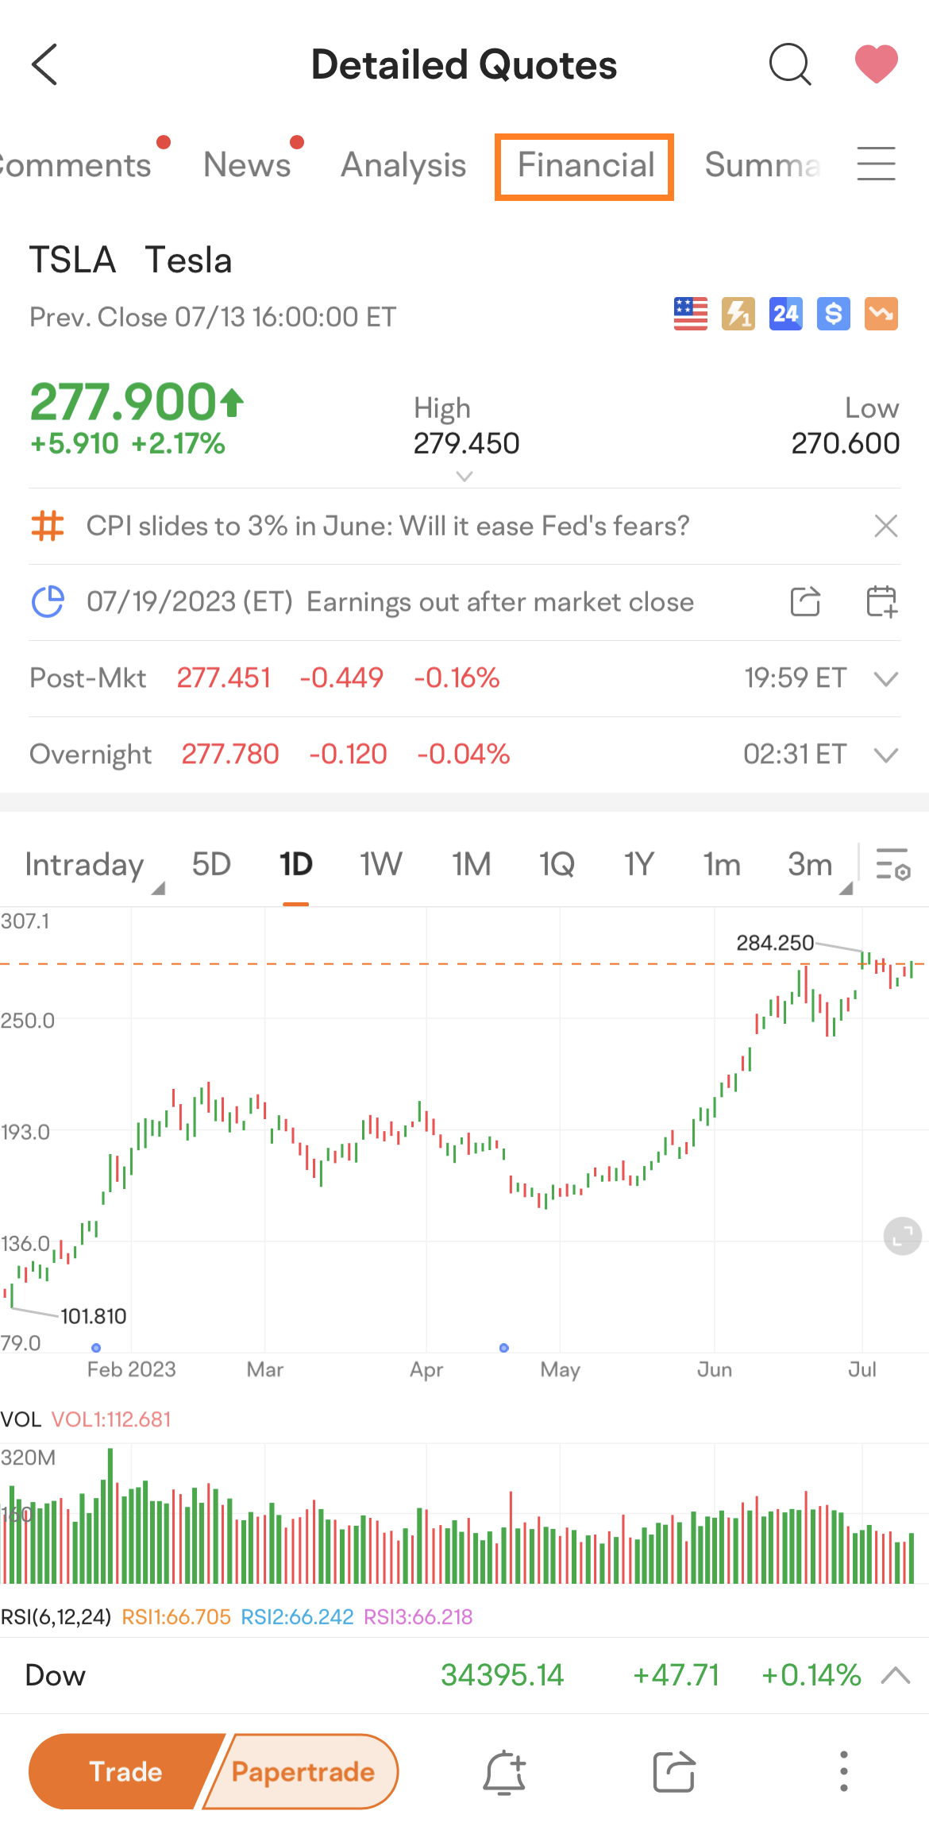929x1830 pixels.
Task: Add earnings date to calendar
Action: tap(884, 602)
